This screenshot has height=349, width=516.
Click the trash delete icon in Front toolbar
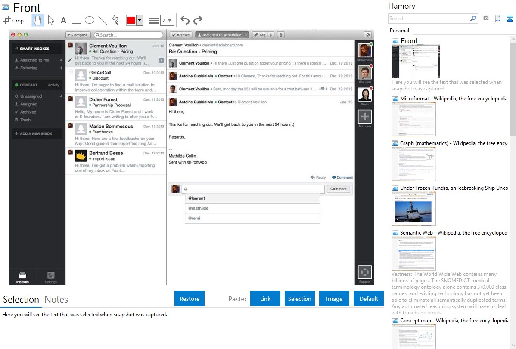(281, 35)
